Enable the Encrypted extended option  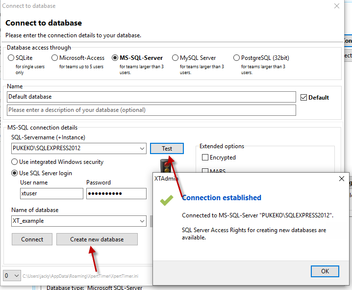205,158
